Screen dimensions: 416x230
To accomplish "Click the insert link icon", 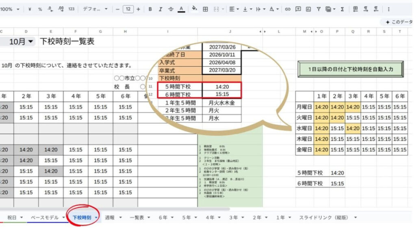I will 288,9.
